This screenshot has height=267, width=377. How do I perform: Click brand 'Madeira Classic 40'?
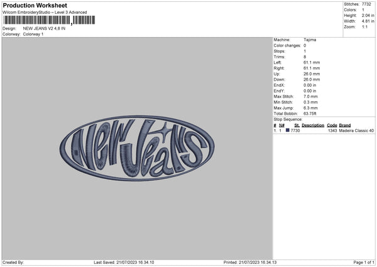(x=356, y=130)
